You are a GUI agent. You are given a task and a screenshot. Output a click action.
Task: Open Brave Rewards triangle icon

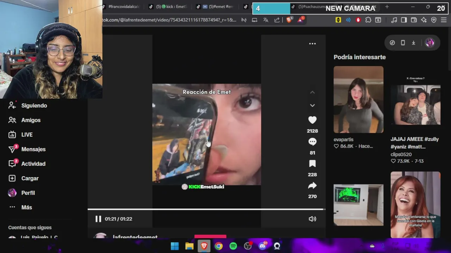(x=301, y=20)
